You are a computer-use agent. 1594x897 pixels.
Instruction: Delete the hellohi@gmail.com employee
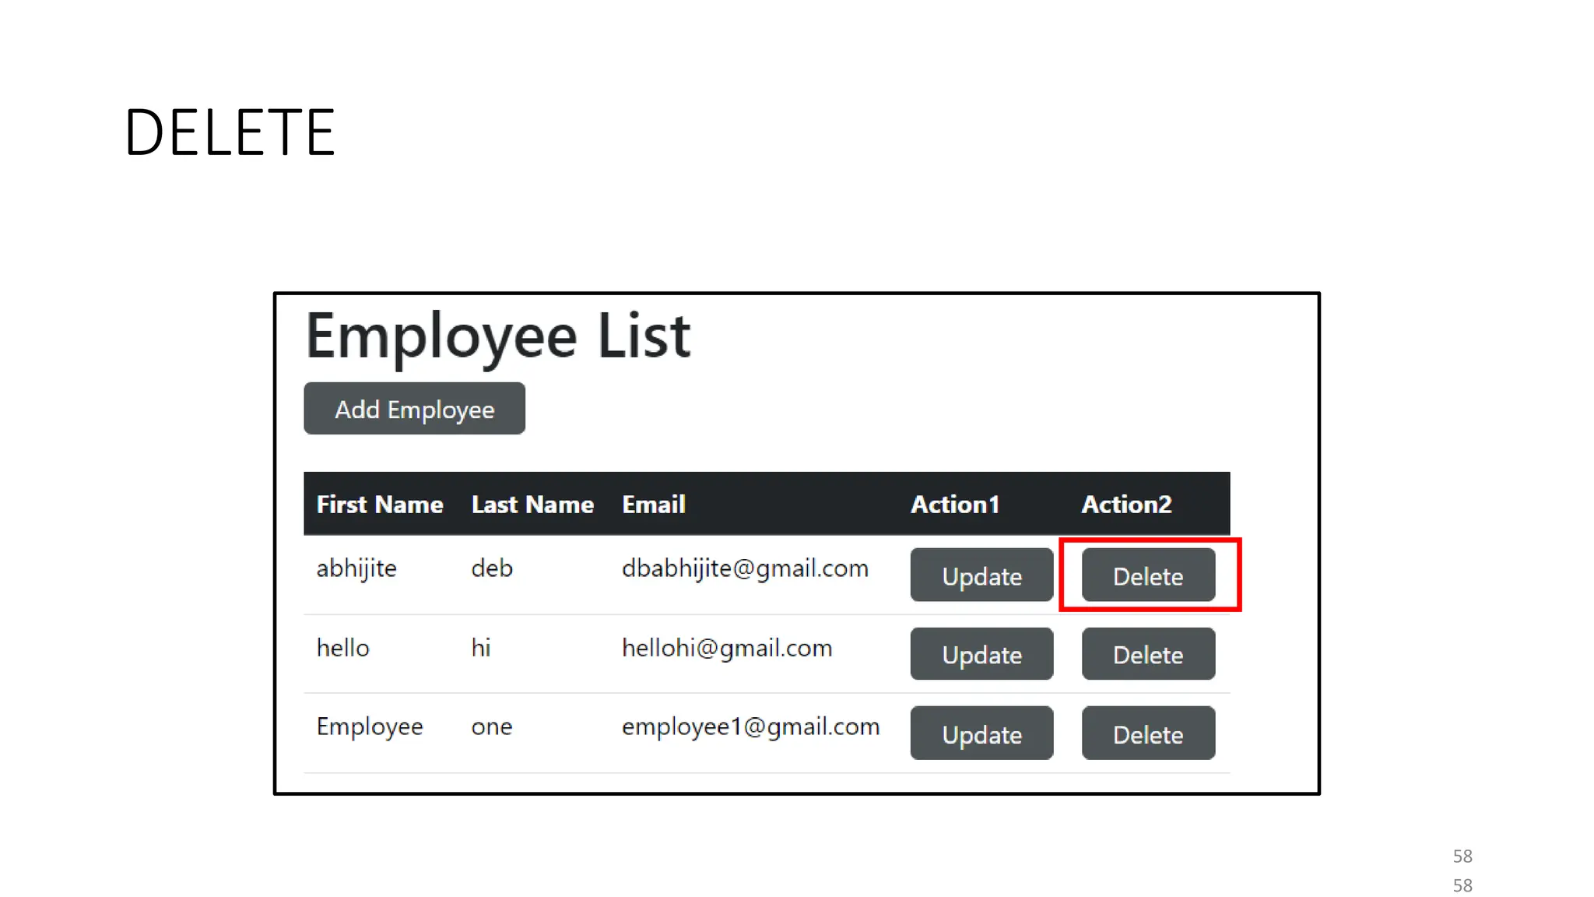tap(1148, 654)
